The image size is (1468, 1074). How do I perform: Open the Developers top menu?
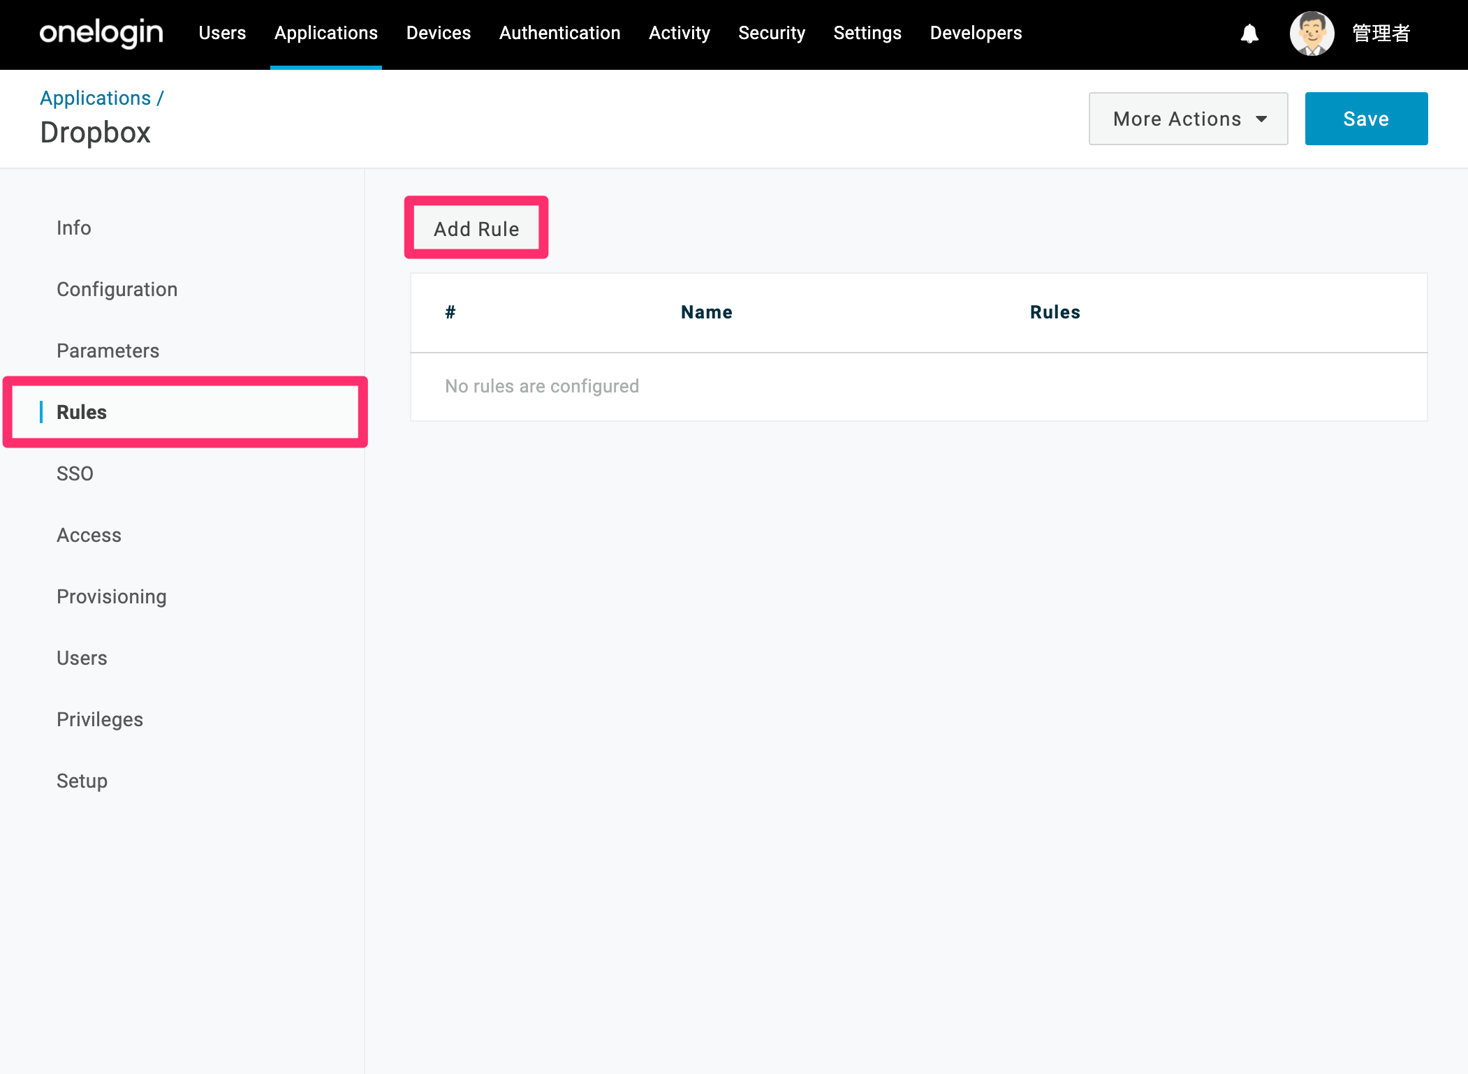tap(976, 33)
